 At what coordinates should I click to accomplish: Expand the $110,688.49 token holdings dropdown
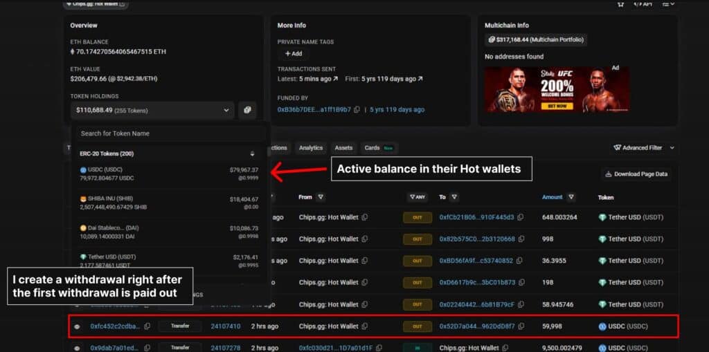152,110
